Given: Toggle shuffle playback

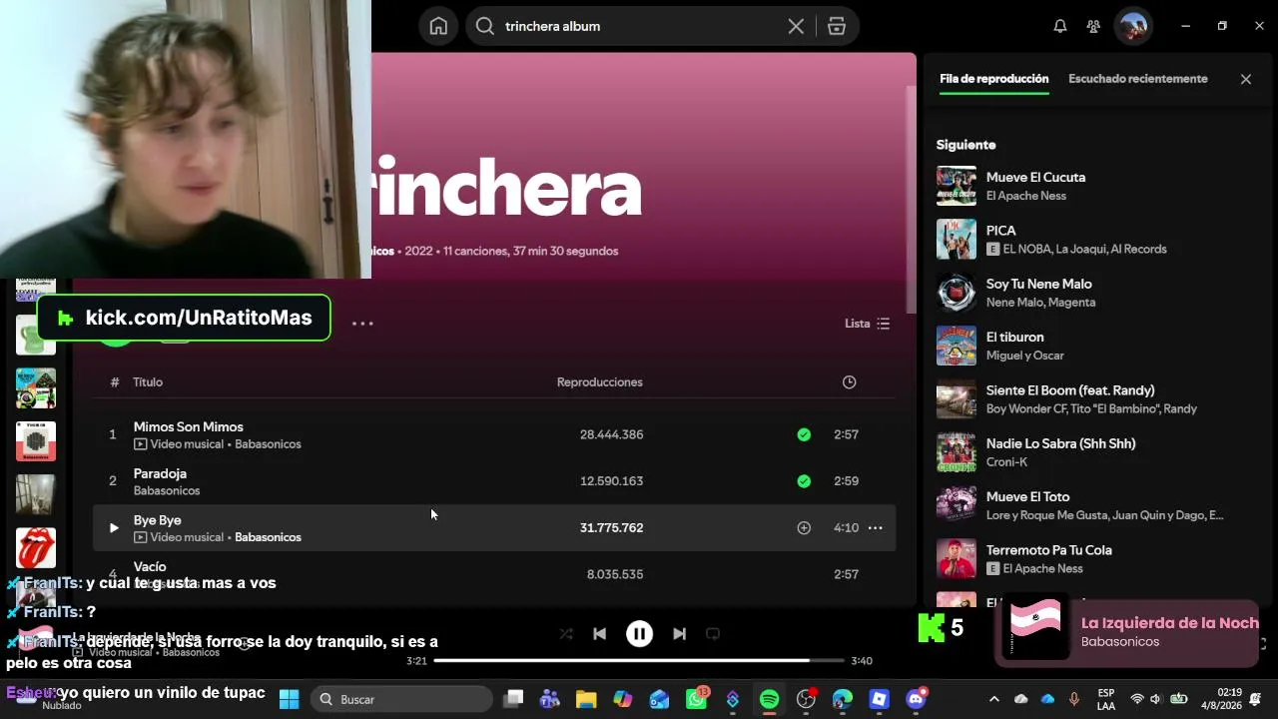Looking at the screenshot, I should 566,633.
